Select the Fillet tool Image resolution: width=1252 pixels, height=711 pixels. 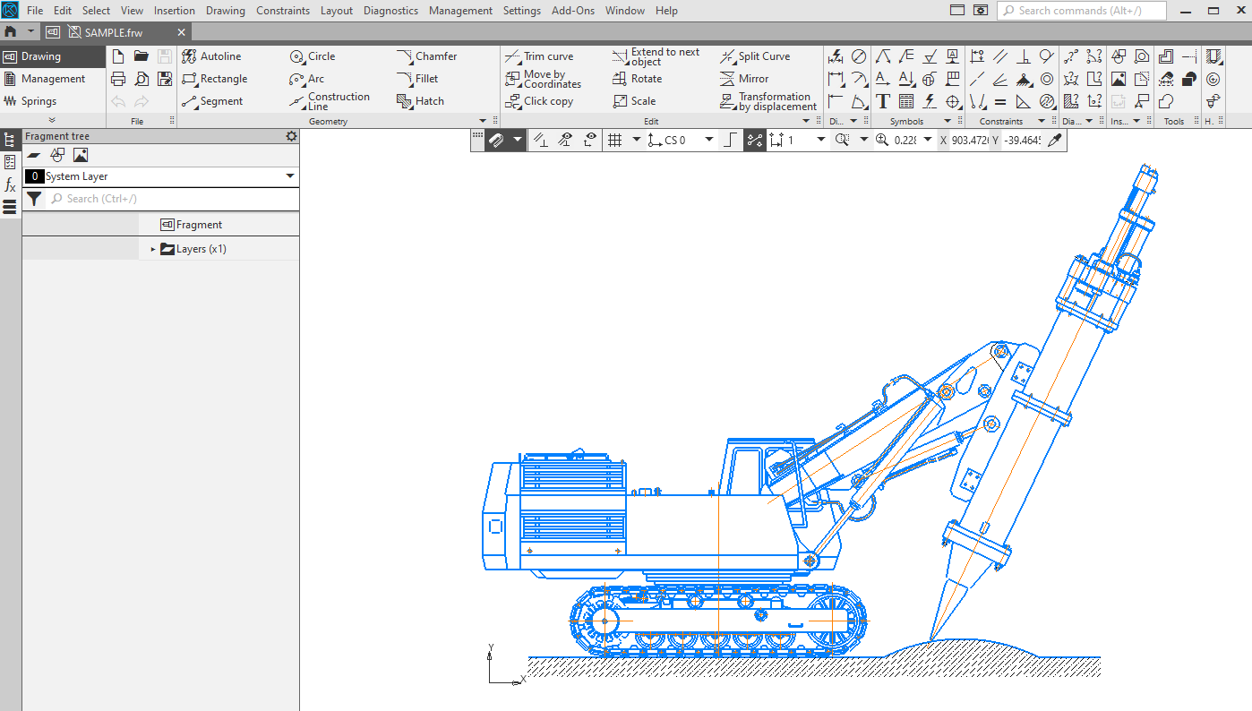417,79
